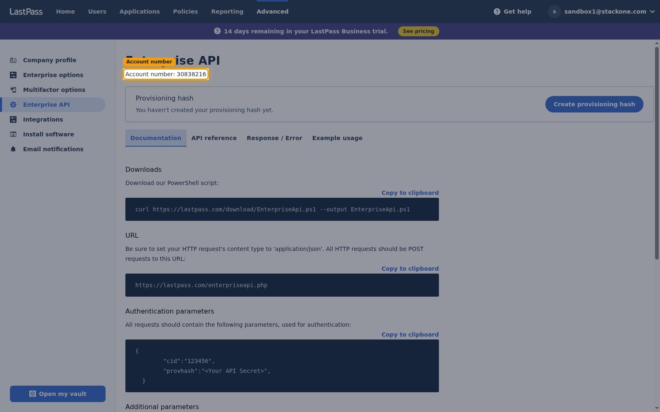The width and height of the screenshot is (660, 412).
Task: Click the trial banner info icon
Action: (x=217, y=31)
